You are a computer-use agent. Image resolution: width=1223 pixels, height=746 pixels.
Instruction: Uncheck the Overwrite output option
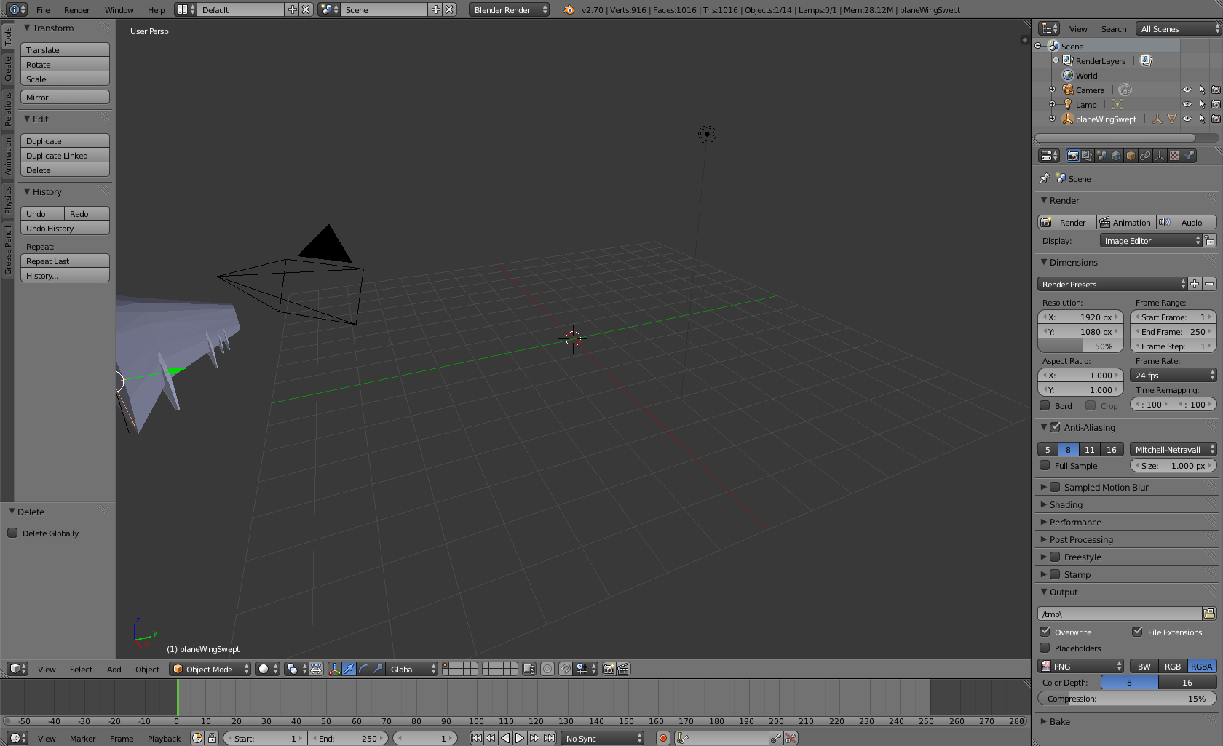point(1045,632)
